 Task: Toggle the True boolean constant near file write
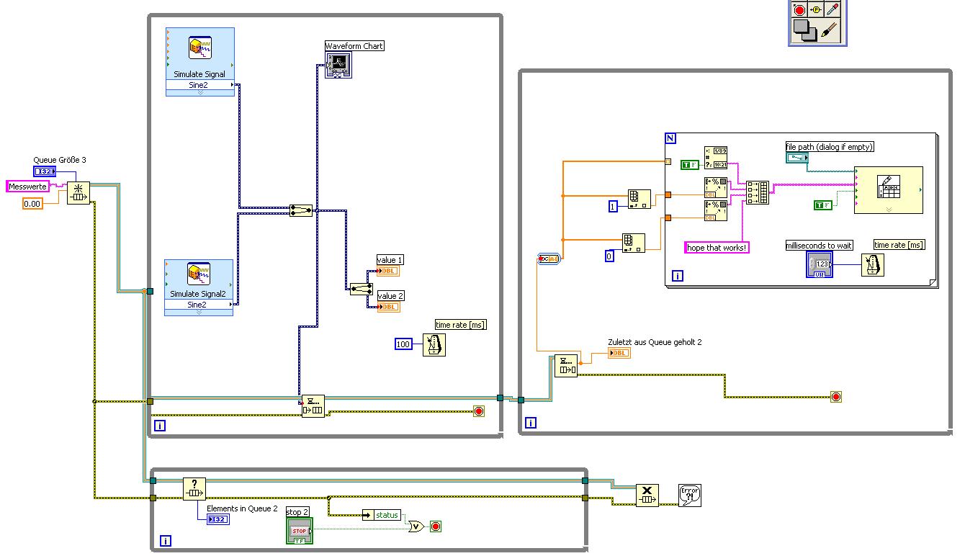(823, 205)
